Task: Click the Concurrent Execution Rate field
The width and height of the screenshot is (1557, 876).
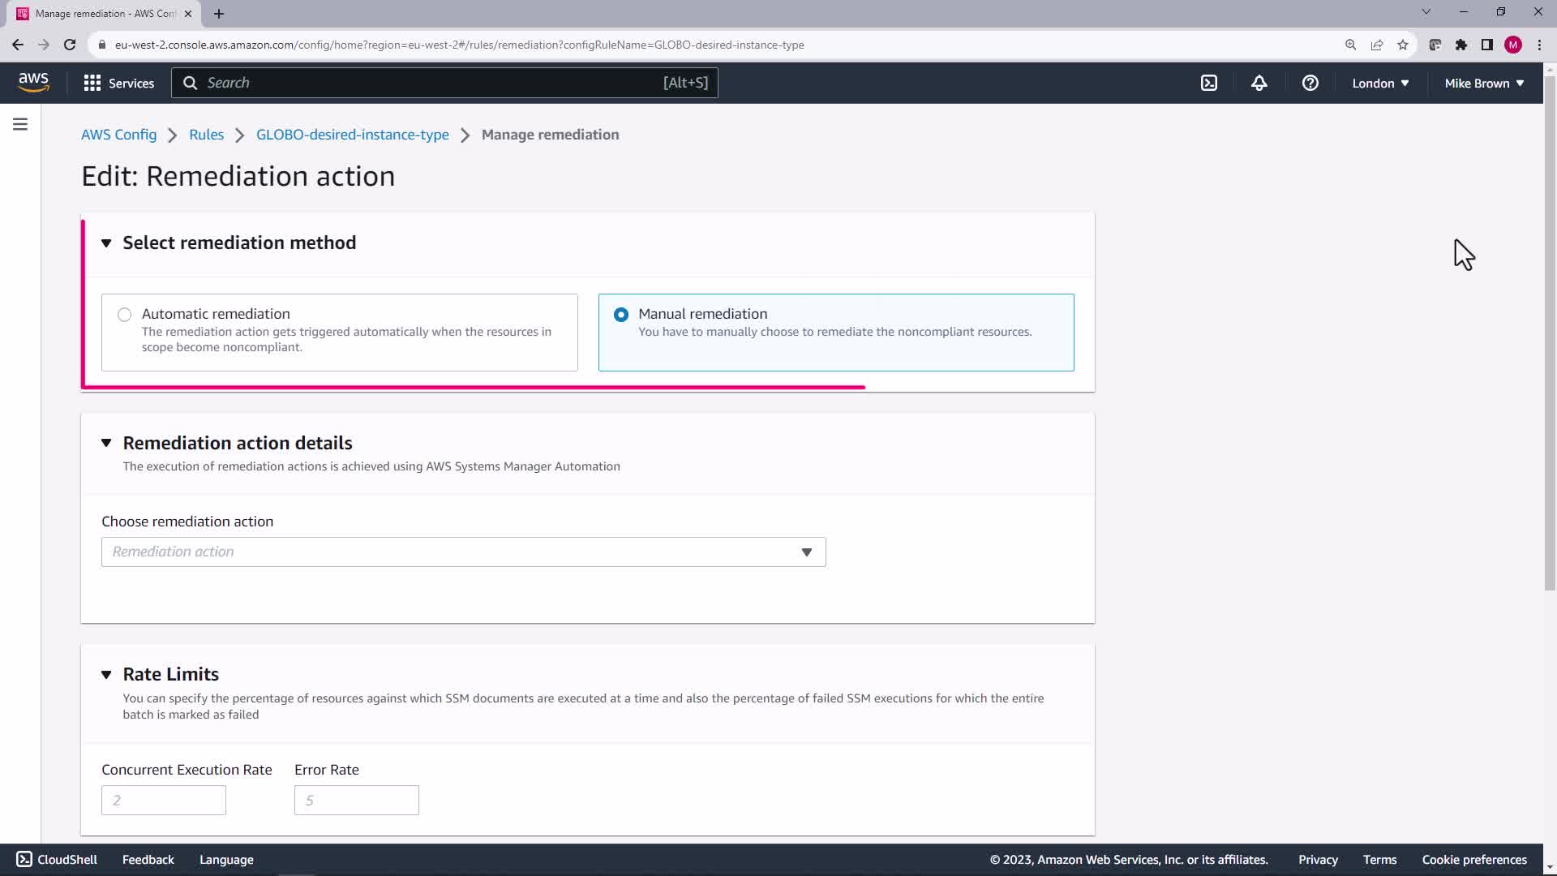Action: tap(163, 800)
